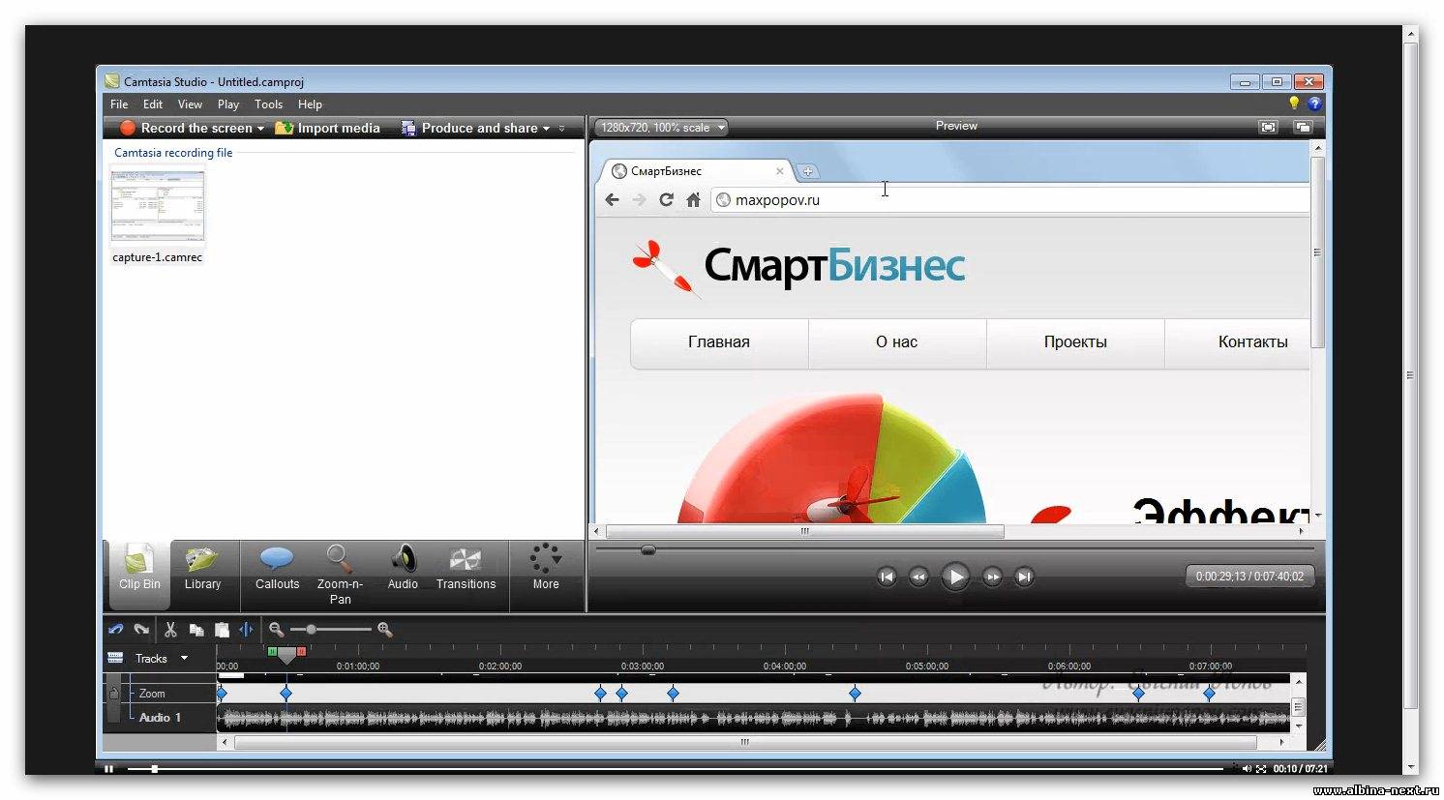
Task: Click Import media button
Action: 327,128
